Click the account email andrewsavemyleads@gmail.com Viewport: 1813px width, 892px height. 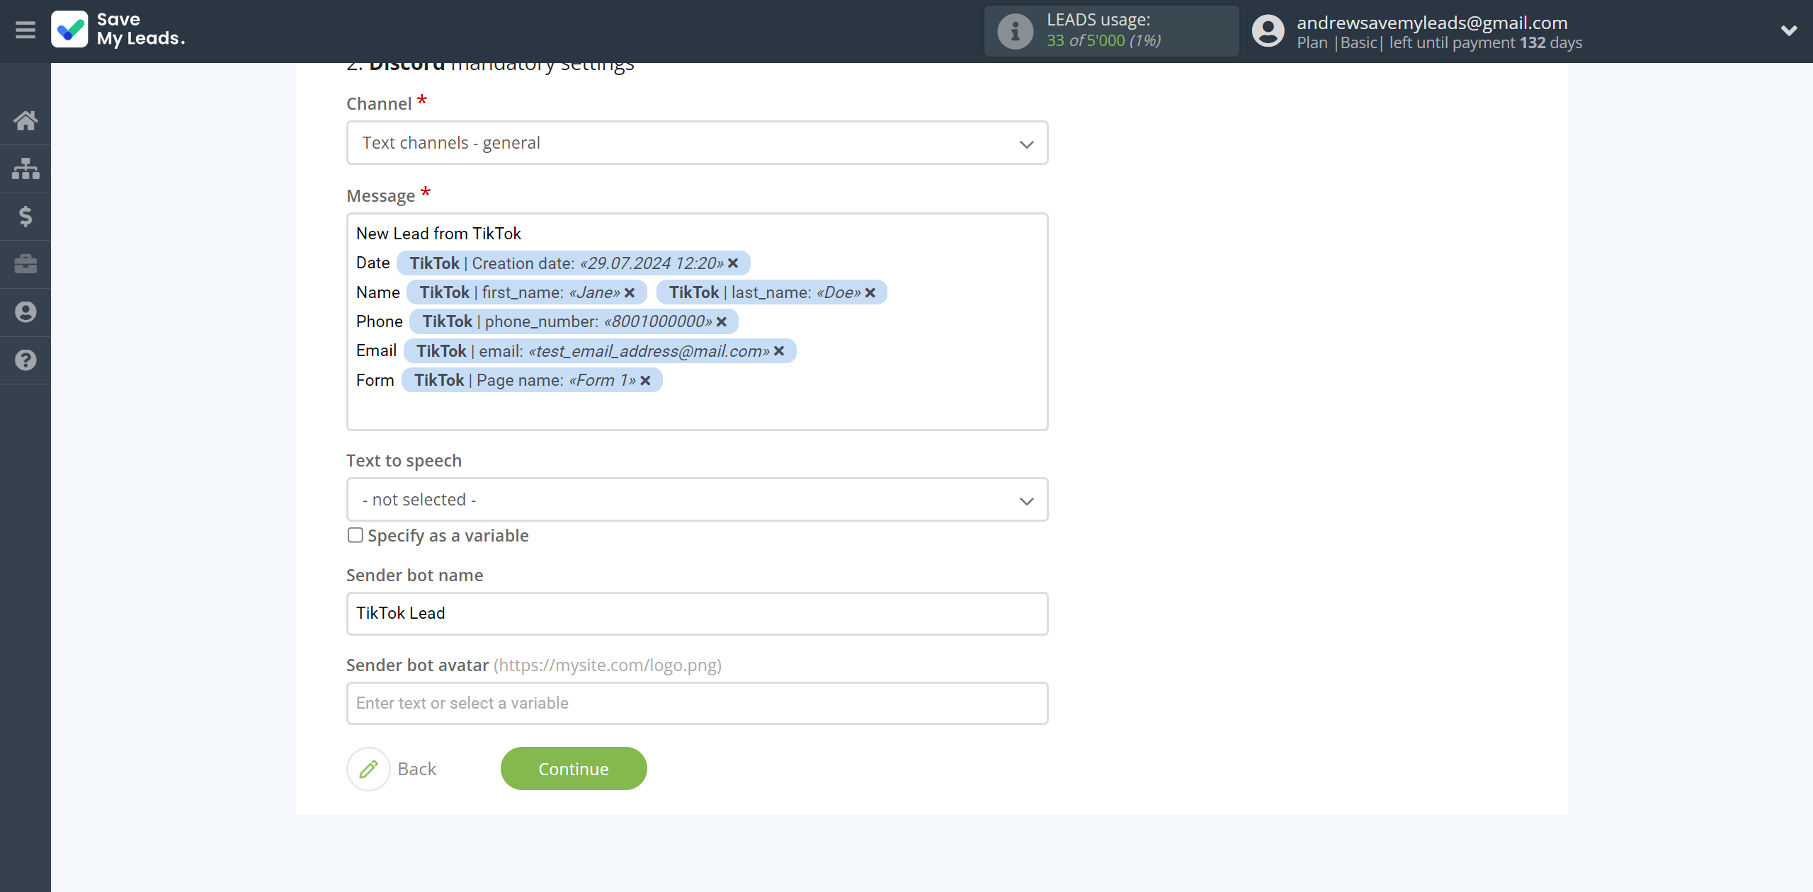point(1432,23)
